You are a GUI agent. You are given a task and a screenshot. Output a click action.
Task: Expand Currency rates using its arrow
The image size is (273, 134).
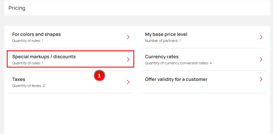coord(261,59)
